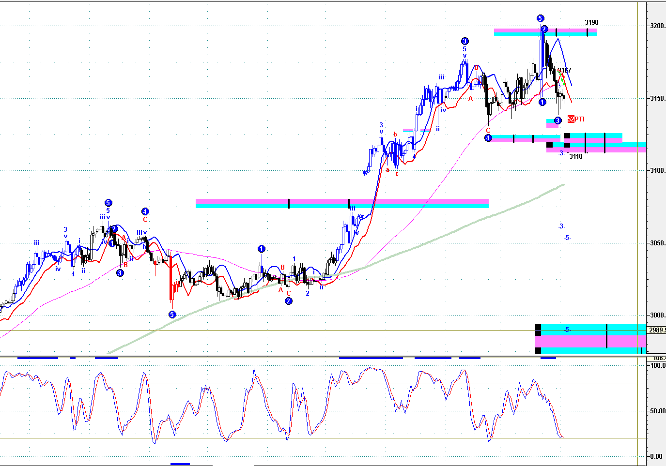Click the 52 PTI red label
666x466 pixels.
coord(576,119)
